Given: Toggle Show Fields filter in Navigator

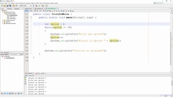Looking at the screenshot, I should 5,93.
